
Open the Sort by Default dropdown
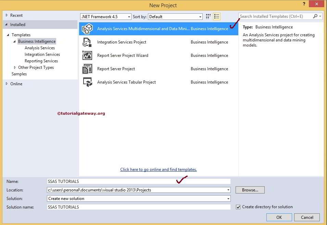pos(200,16)
